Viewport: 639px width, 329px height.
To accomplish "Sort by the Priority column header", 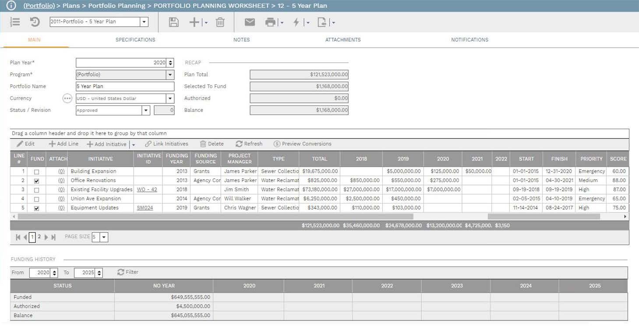I will 591,159.
